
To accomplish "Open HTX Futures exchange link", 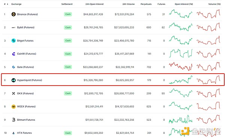I will click(24, 133).
